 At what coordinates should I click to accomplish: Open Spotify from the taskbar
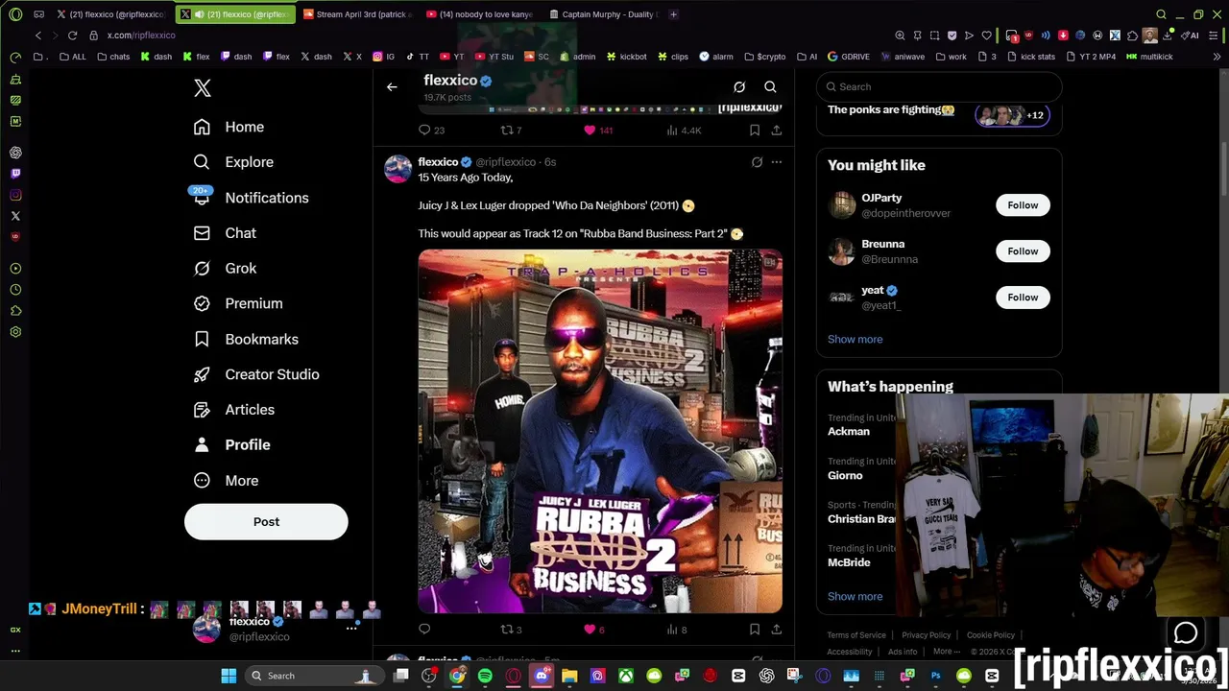[x=485, y=677]
